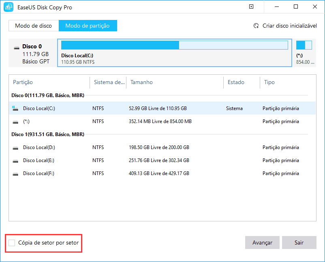
Task: Click the drive icon of Disco Local(E:)
Action: [x=15, y=161]
